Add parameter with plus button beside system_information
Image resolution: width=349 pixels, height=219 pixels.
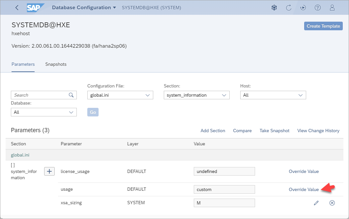pyautogui.click(x=49, y=171)
